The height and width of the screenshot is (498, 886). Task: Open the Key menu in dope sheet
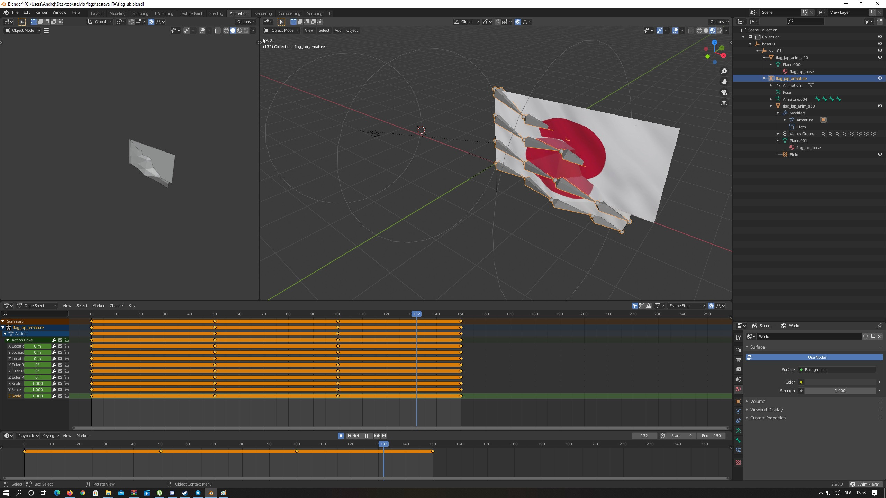(x=132, y=306)
